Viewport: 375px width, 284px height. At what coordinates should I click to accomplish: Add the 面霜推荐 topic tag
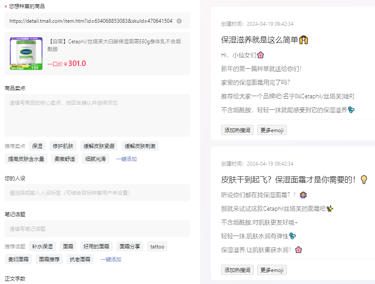(x=49, y=260)
